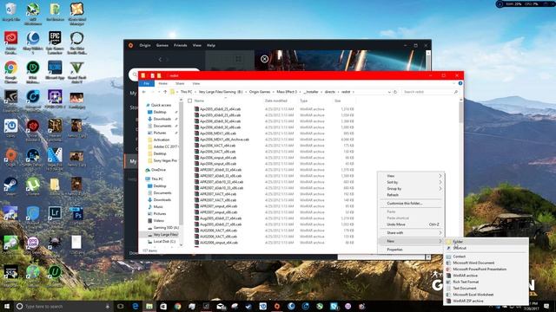Viewport: 556px width, 312px height.
Task: Expand the ribbon with chevron
Action: click(453, 83)
